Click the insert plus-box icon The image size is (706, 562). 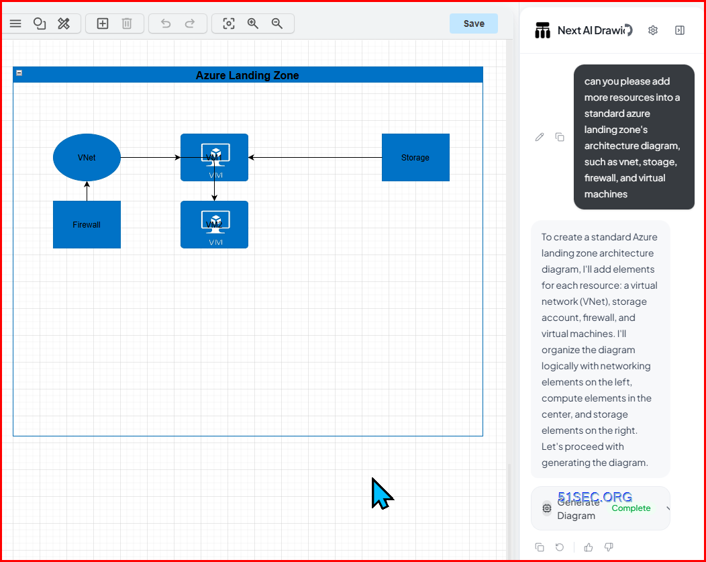point(103,24)
